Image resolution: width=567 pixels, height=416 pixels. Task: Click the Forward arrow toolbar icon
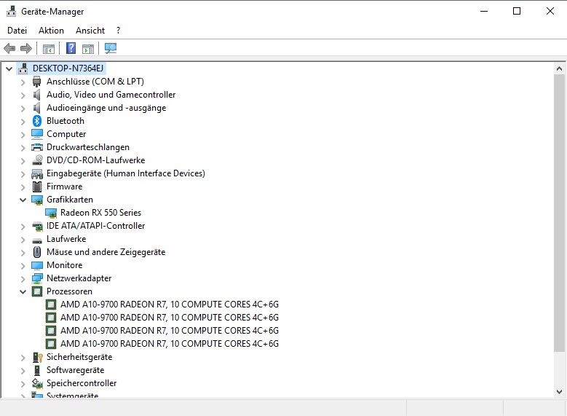coord(26,48)
